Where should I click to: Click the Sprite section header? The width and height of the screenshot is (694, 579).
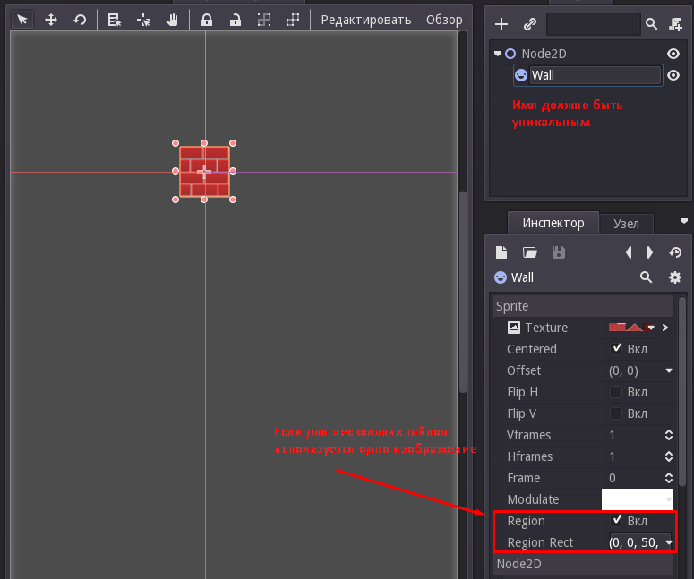coord(582,306)
